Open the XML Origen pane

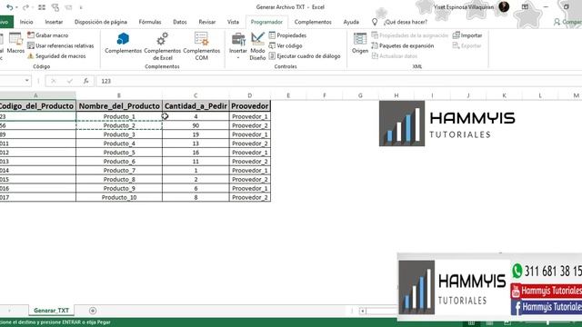click(360, 43)
